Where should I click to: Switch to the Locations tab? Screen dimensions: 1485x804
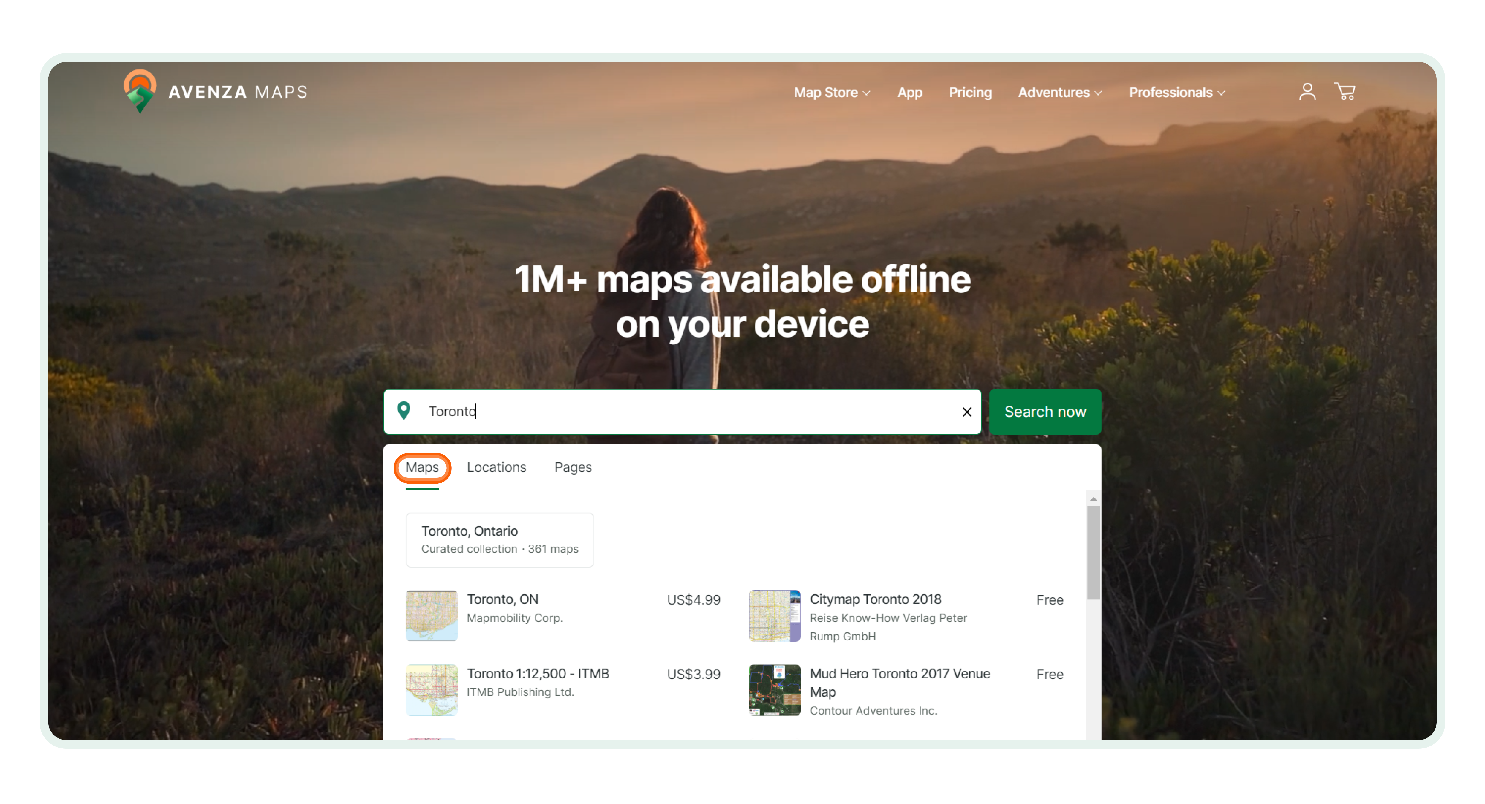[x=496, y=467]
